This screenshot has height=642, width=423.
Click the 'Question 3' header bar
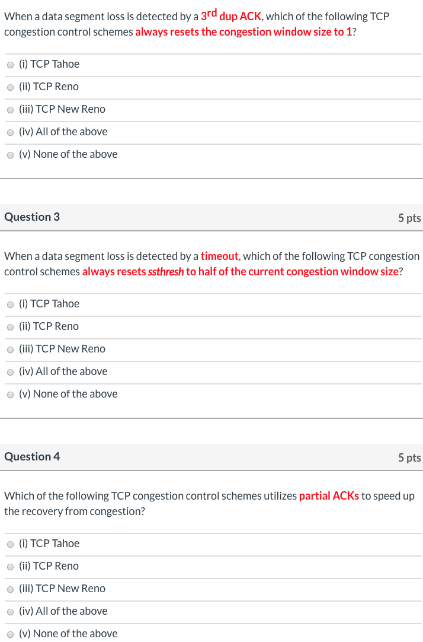click(x=32, y=217)
